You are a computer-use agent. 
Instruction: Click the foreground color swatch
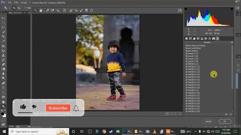(x=2, y=114)
